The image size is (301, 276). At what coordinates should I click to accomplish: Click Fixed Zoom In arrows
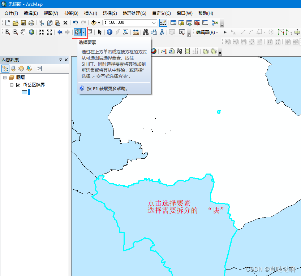tap(42, 32)
